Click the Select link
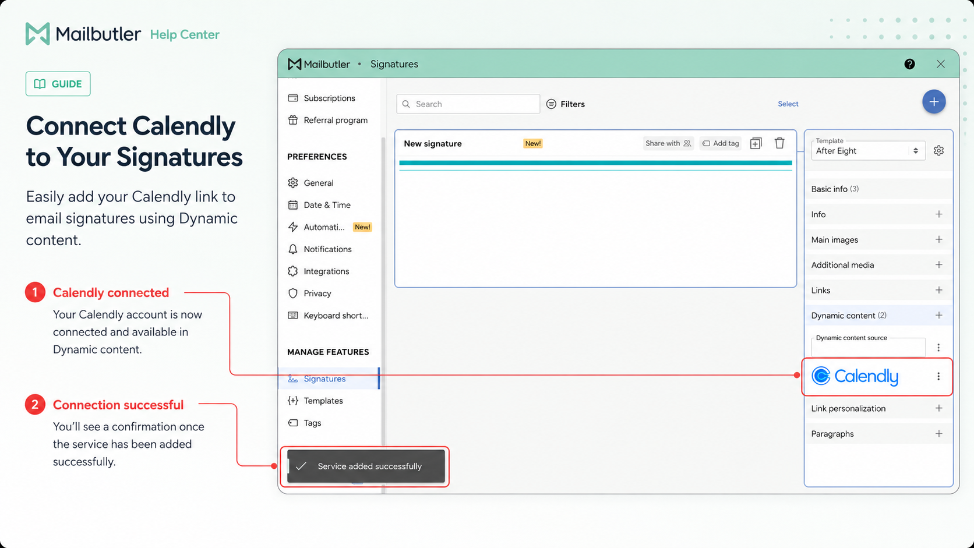The width and height of the screenshot is (974, 548). [x=788, y=104]
